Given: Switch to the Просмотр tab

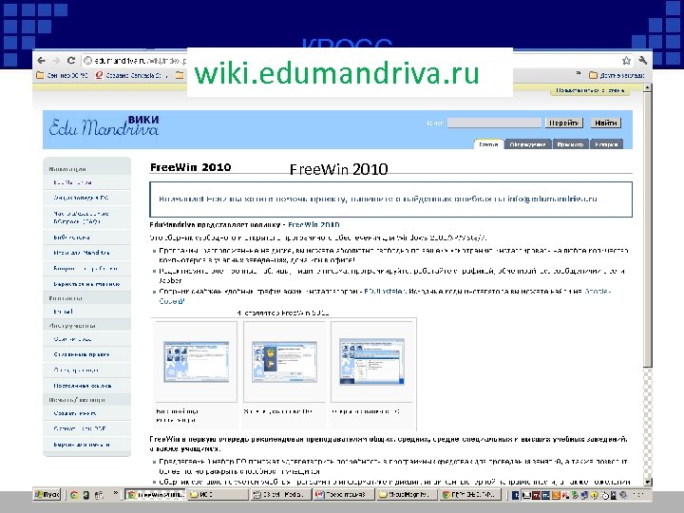Looking at the screenshot, I should pyautogui.click(x=570, y=144).
